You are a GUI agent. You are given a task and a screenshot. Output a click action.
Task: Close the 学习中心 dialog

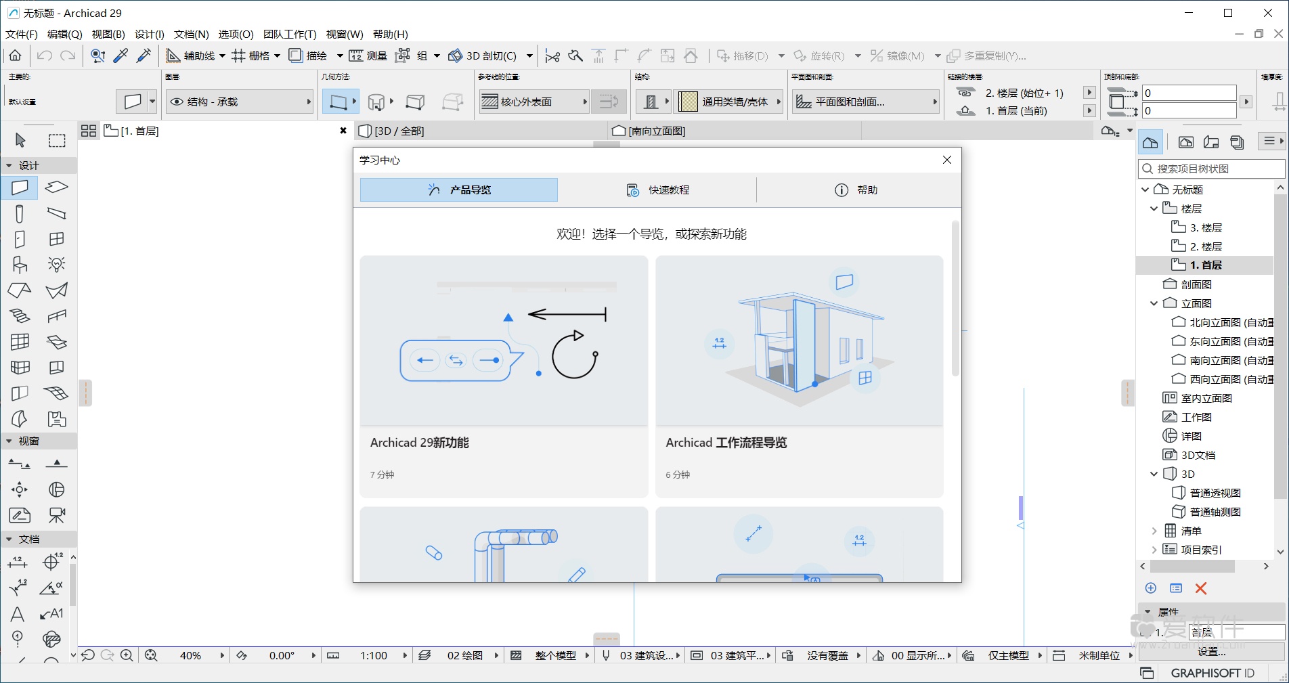point(947,160)
